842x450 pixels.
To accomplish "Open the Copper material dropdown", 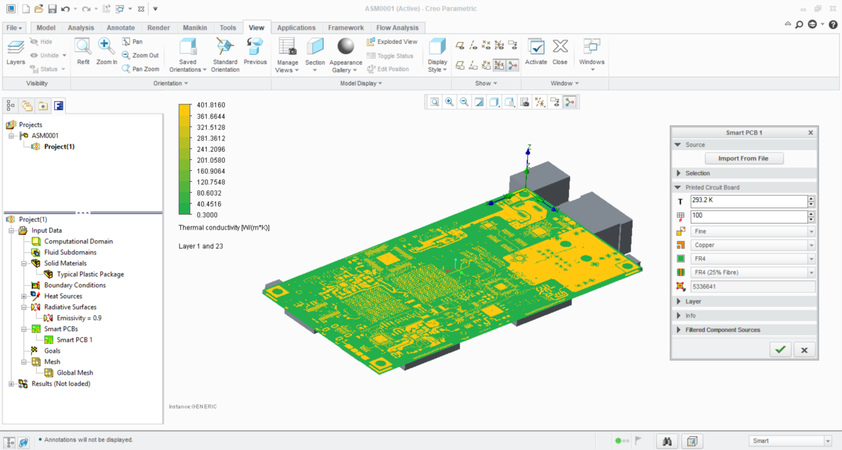I will click(x=811, y=245).
